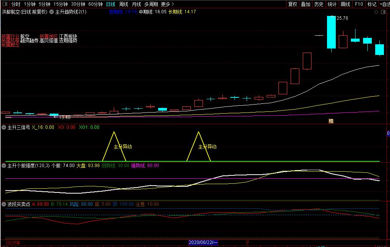
Task: Click the panel layout icon left of 分时
Action: [5, 4]
